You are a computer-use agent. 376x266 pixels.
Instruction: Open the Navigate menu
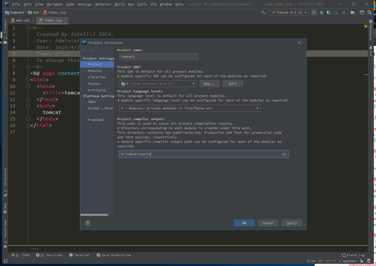pos(55,4)
